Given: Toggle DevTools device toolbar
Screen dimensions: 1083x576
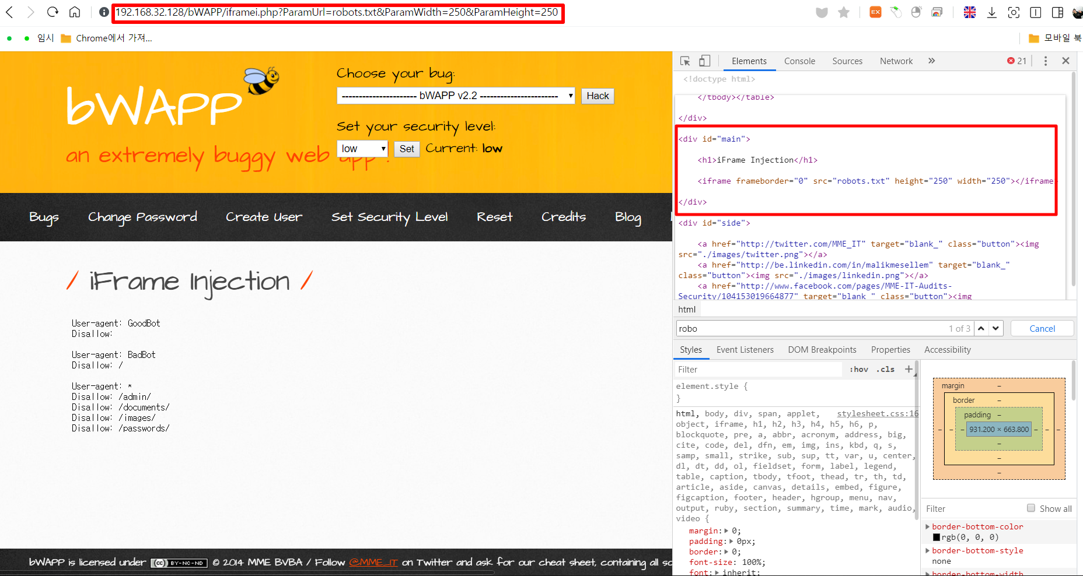Looking at the screenshot, I should coord(705,61).
